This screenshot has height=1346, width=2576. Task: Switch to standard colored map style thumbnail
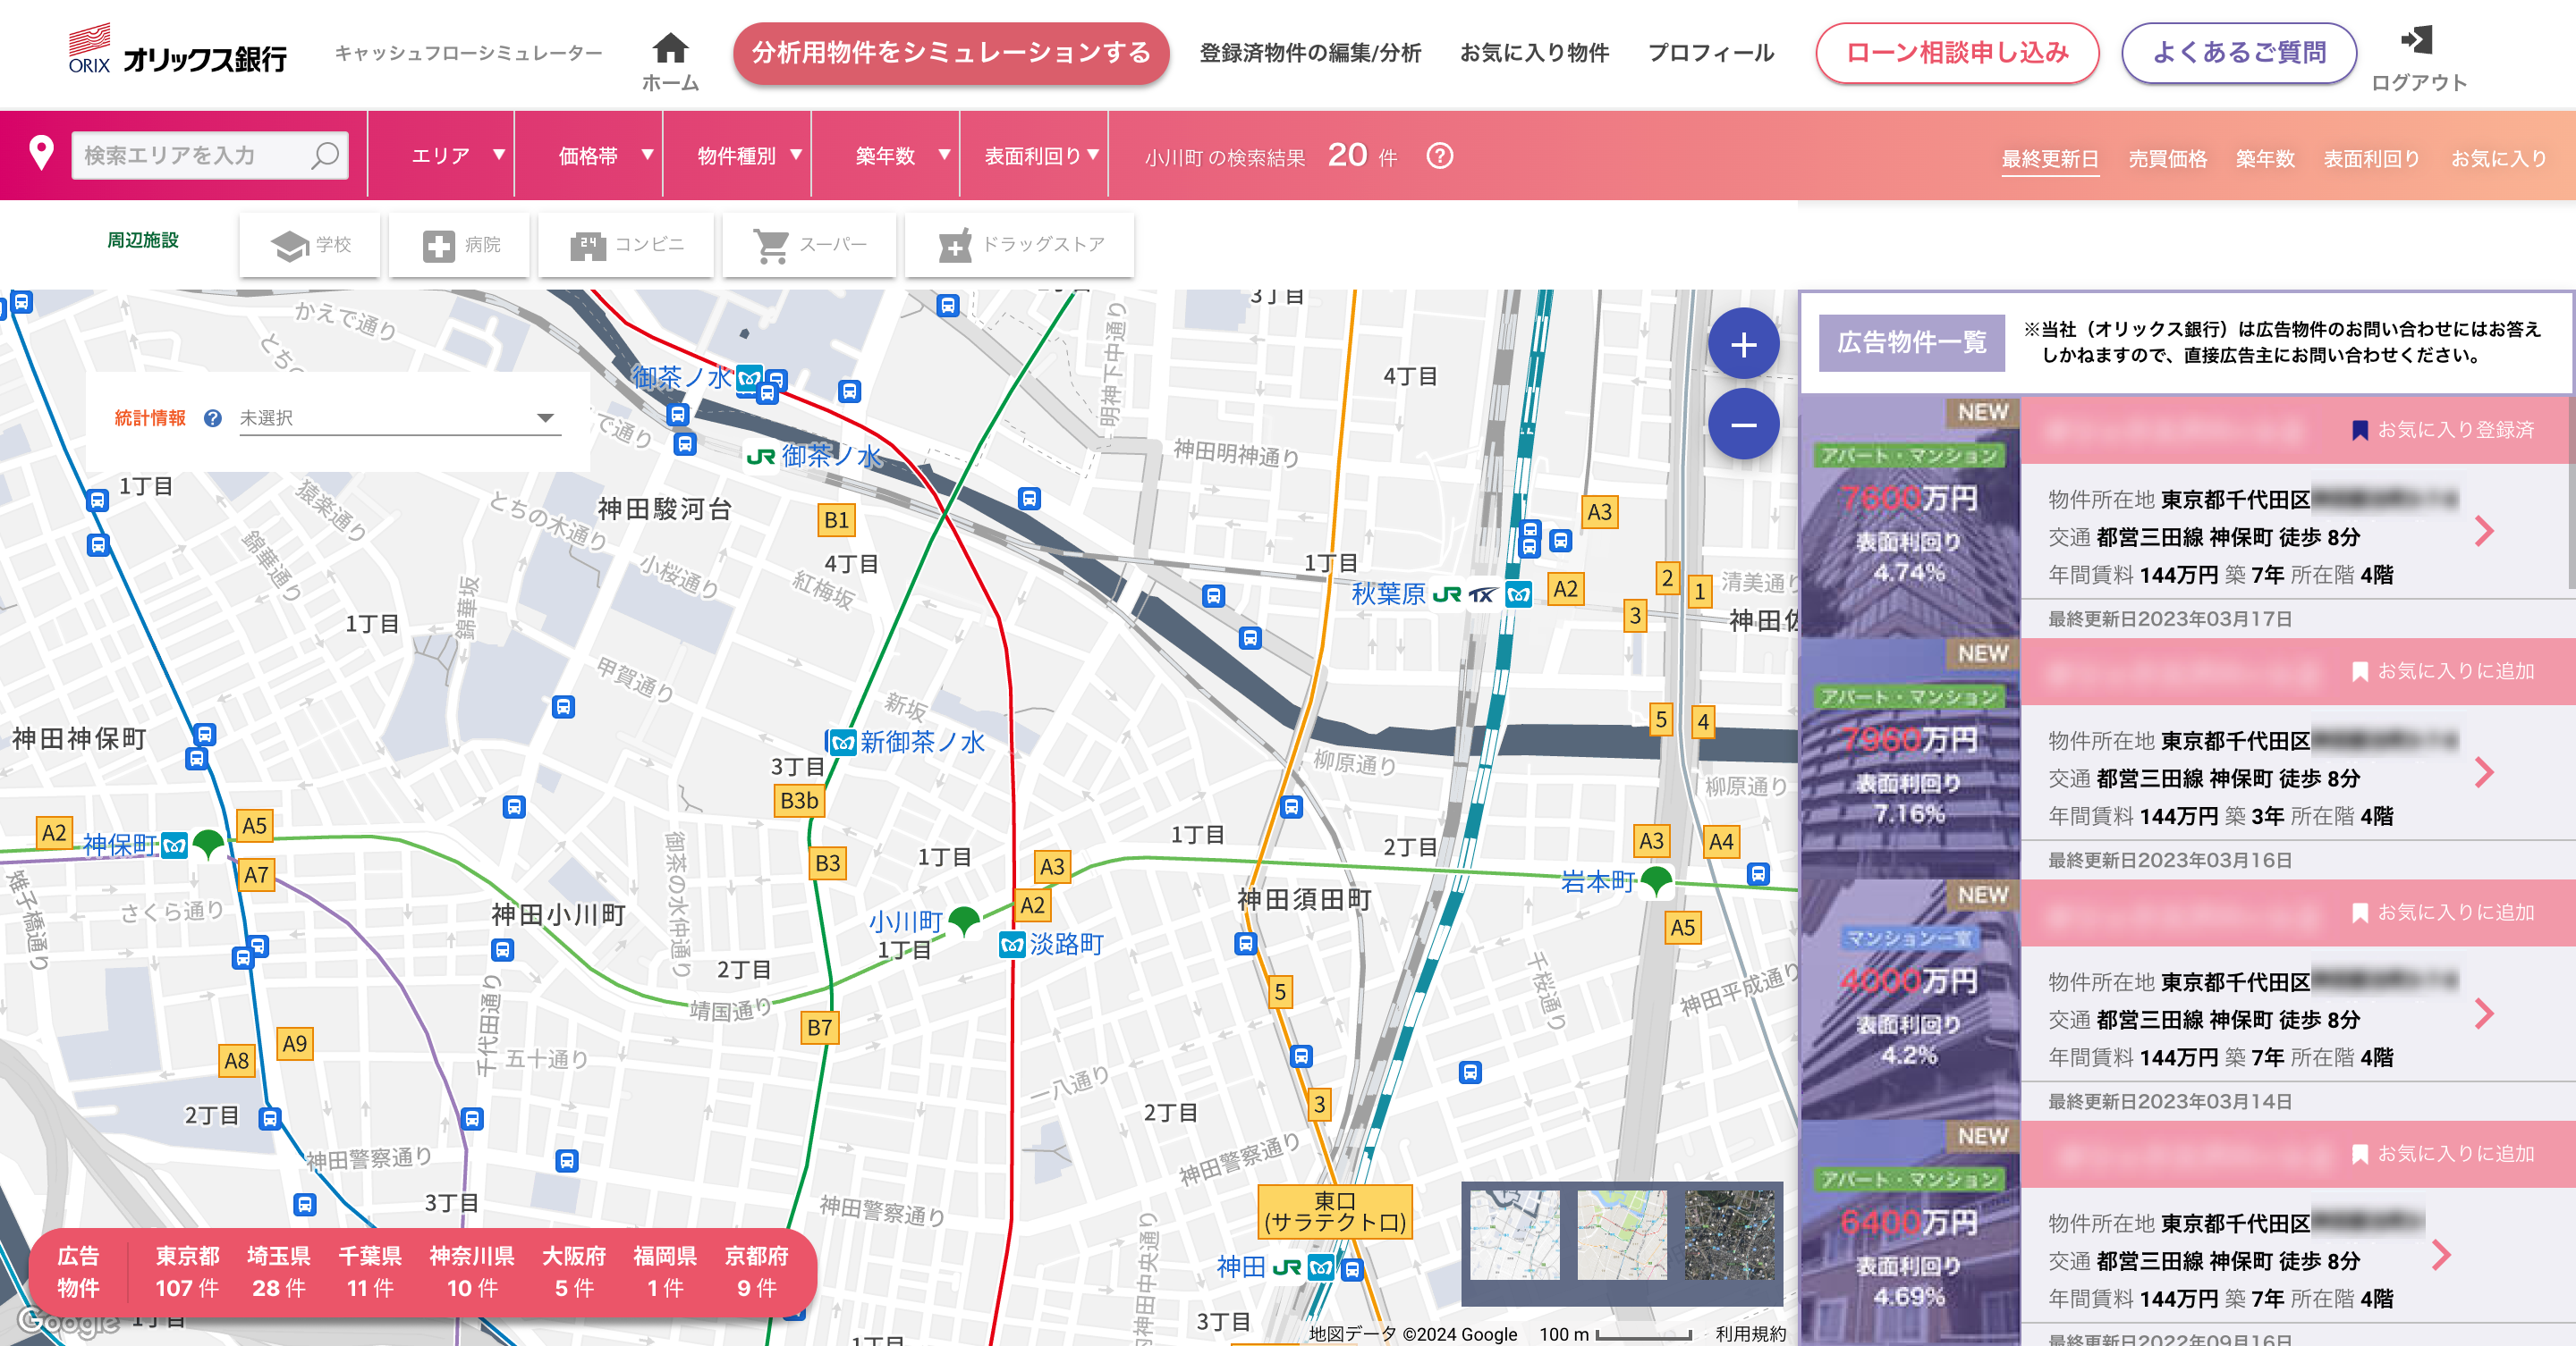click(x=1622, y=1235)
